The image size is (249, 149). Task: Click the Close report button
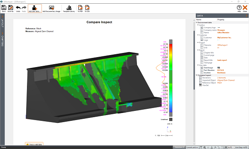pos(245,8)
